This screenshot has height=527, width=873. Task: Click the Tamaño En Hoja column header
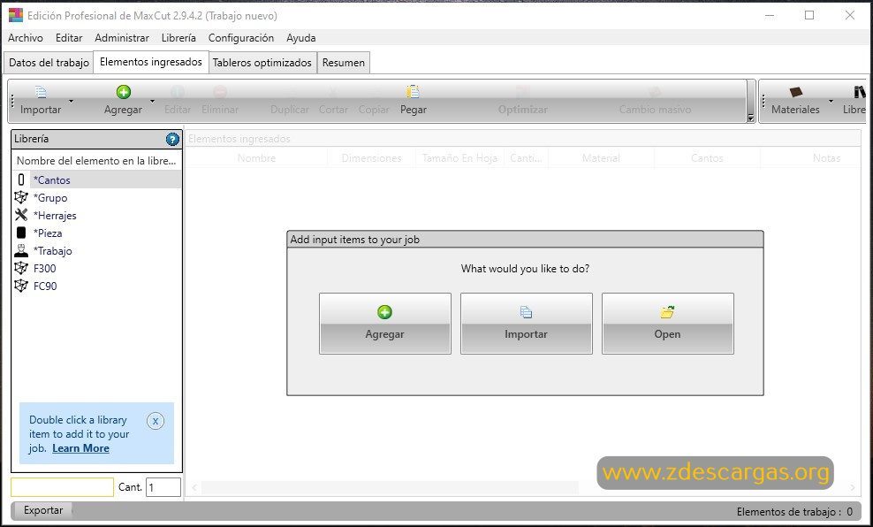pos(459,158)
